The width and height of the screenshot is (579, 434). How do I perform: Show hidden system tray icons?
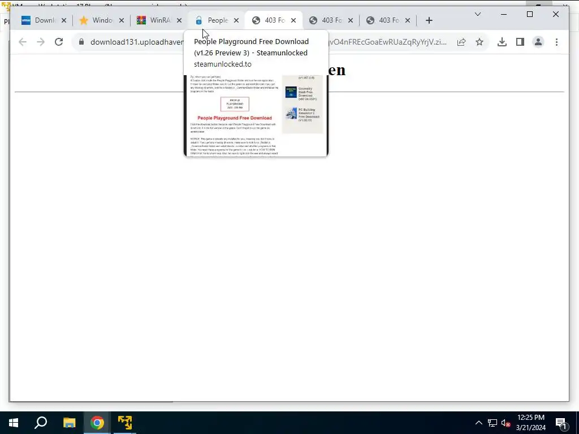click(x=478, y=423)
